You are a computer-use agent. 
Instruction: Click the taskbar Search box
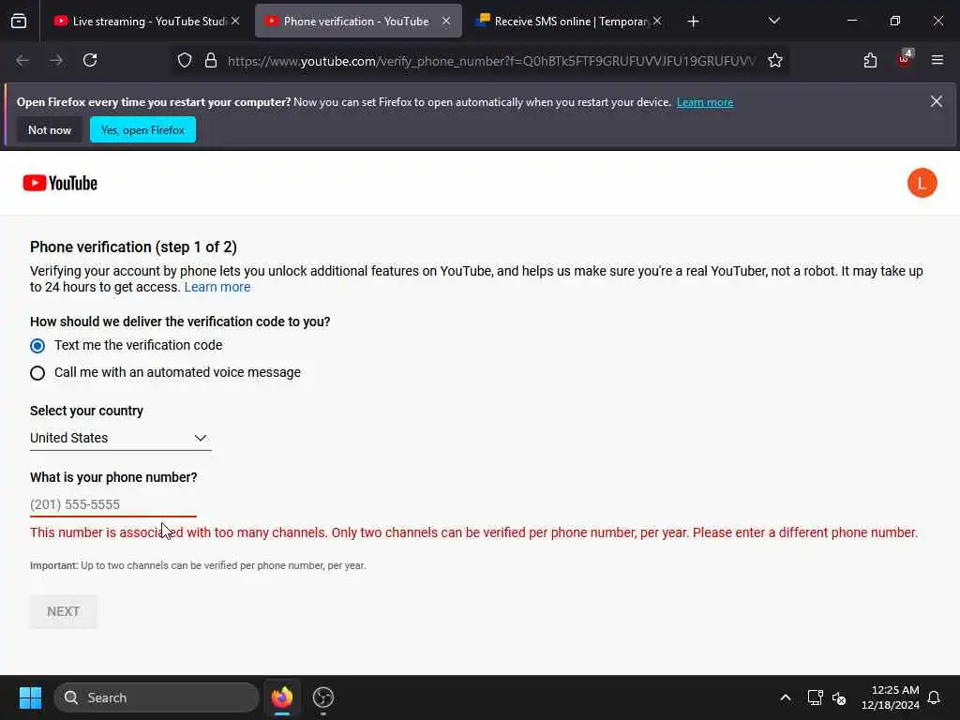[157, 697]
